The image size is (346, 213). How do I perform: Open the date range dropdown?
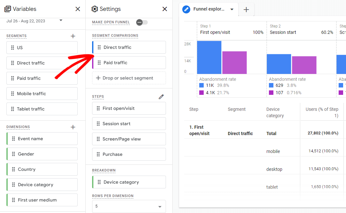pyautogui.click(x=61, y=21)
